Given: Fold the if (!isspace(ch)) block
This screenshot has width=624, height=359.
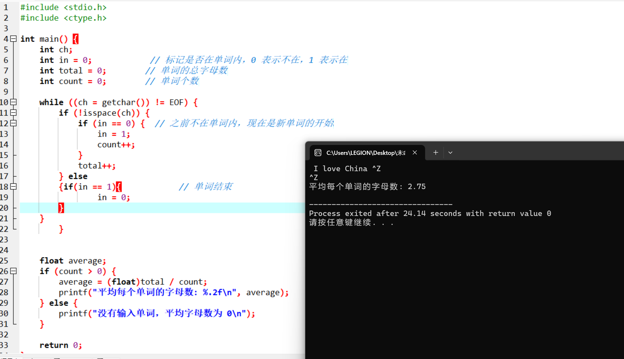Looking at the screenshot, I should point(13,113).
